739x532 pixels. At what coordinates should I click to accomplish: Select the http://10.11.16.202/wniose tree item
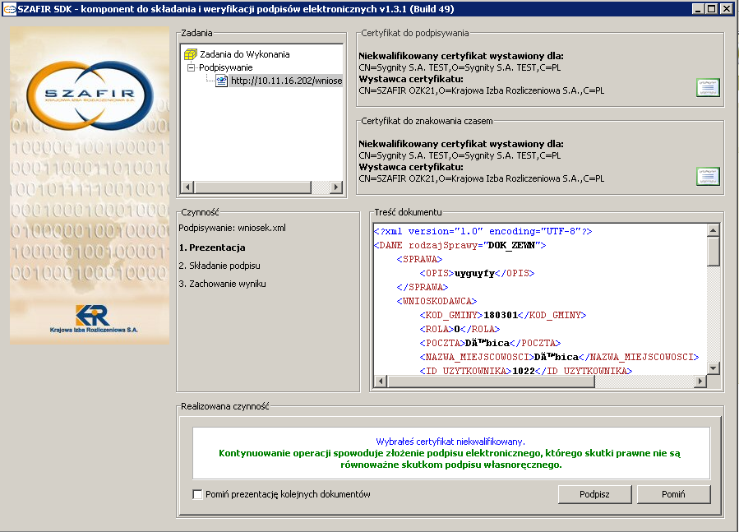point(286,81)
